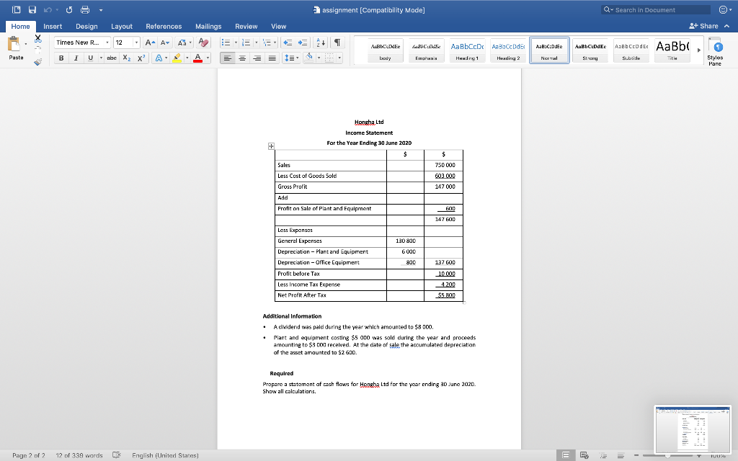Screen dimensions: 738x461
Task: Decrease paragraph indent
Action: [x=287, y=42]
